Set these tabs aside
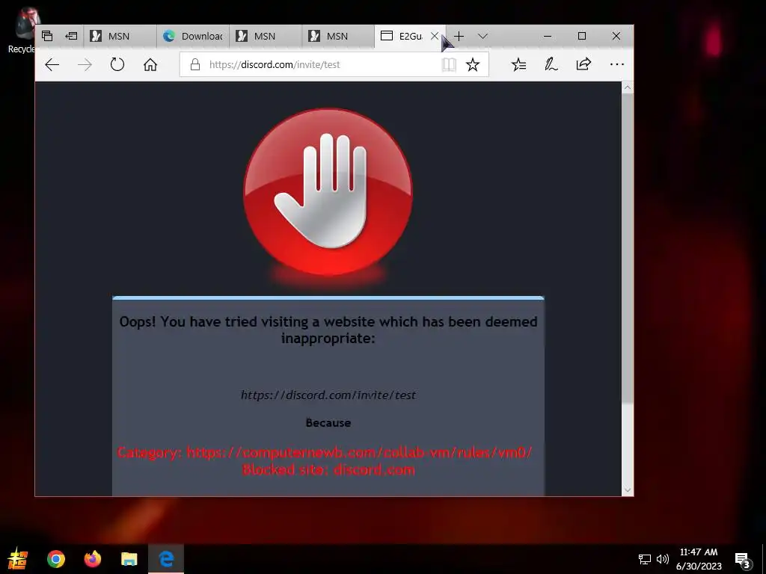766x574 pixels. (x=71, y=36)
